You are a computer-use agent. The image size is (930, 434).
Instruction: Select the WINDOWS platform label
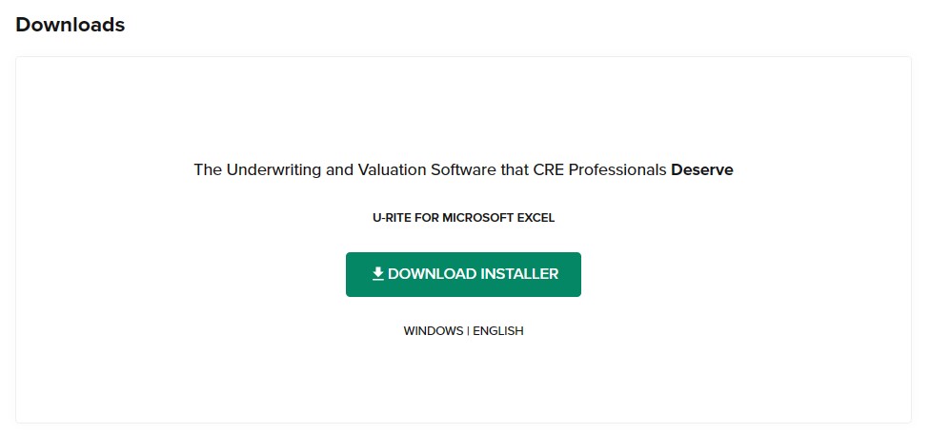(x=434, y=331)
